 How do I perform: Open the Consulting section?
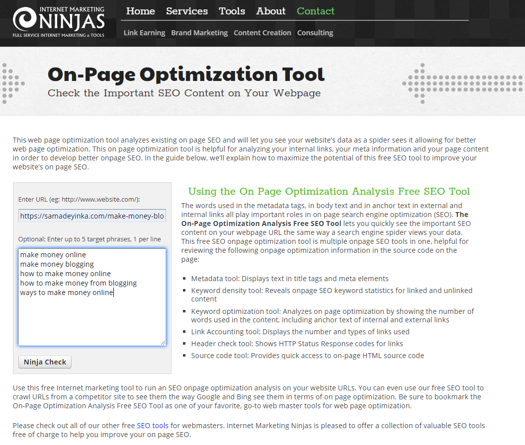tap(315, 33)
